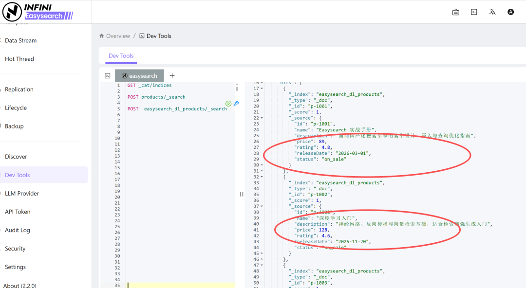Go to Overview breadcrumb link
This screenshot has width=526, height=288.
[118, 36]
